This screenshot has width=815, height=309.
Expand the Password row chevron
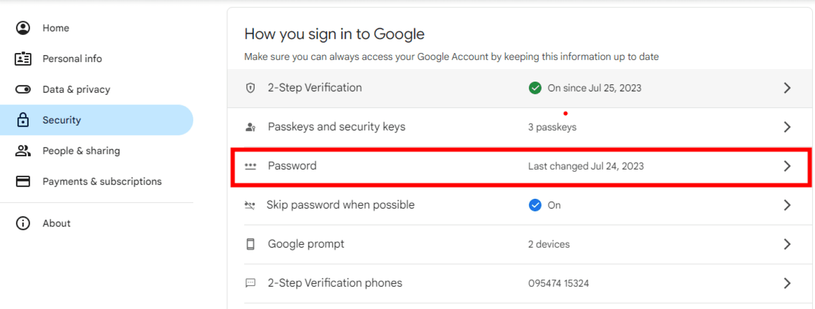coord(787,166)
